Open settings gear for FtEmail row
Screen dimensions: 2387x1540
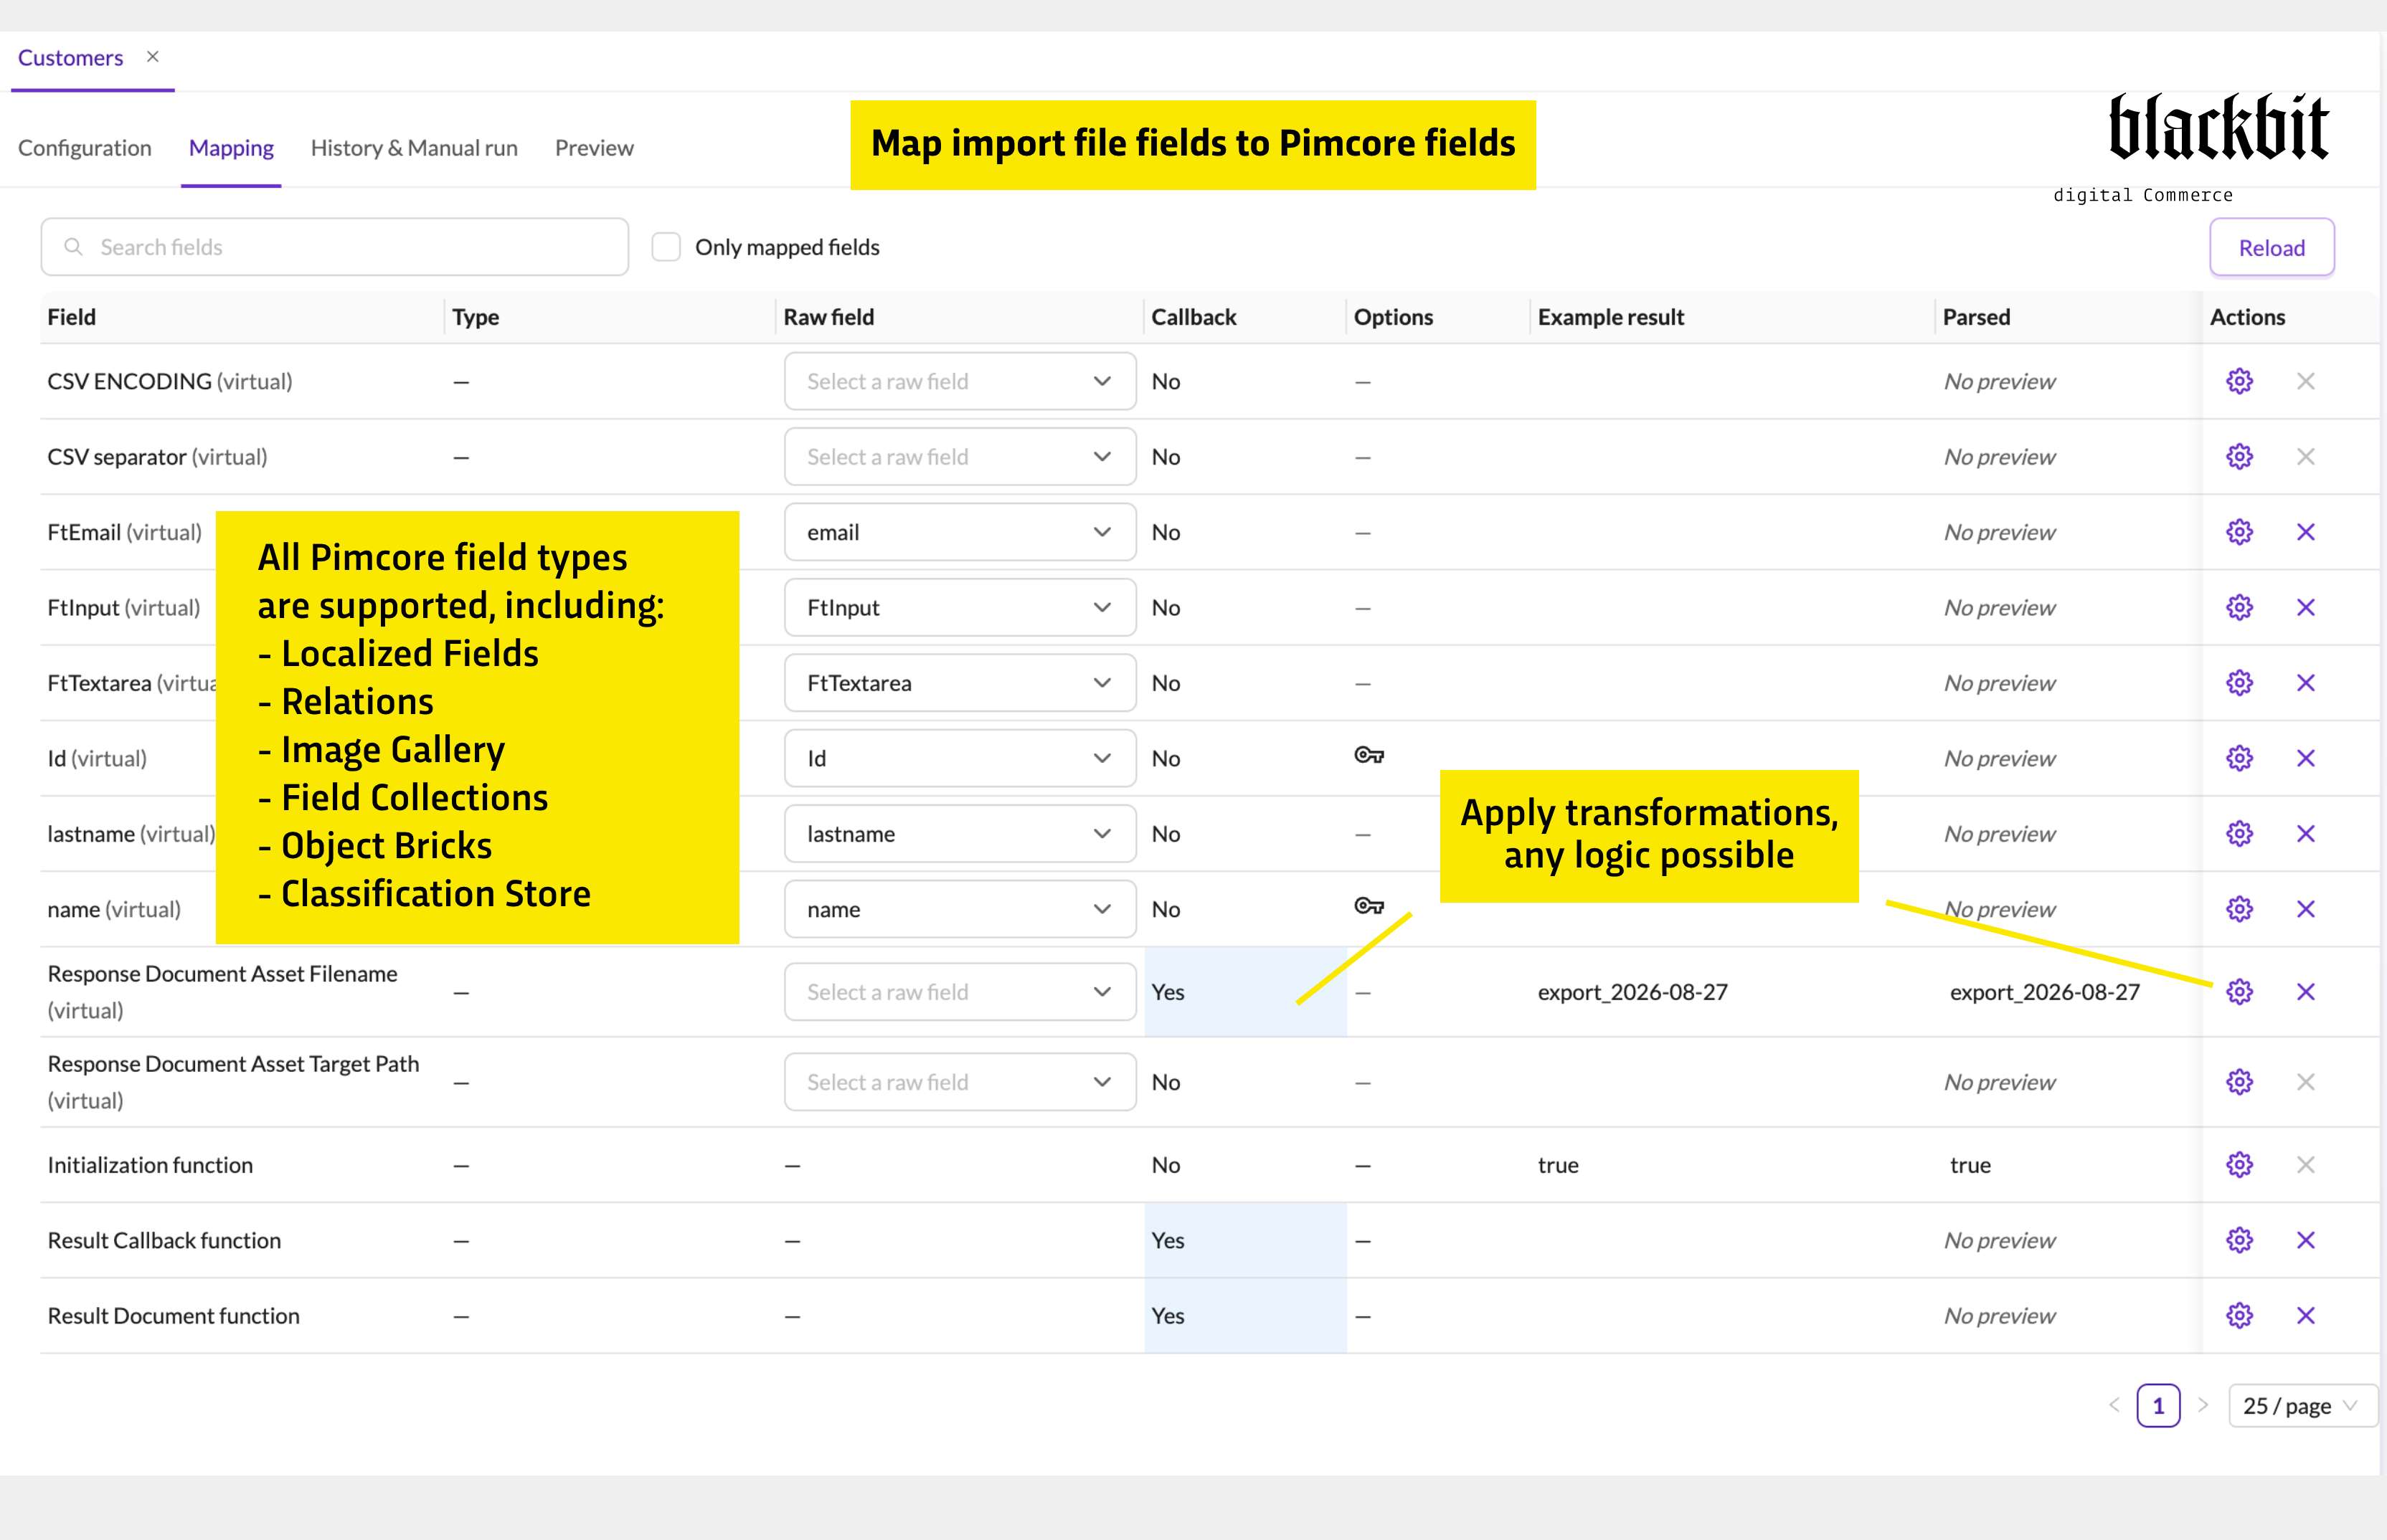tap(2239, 532)
